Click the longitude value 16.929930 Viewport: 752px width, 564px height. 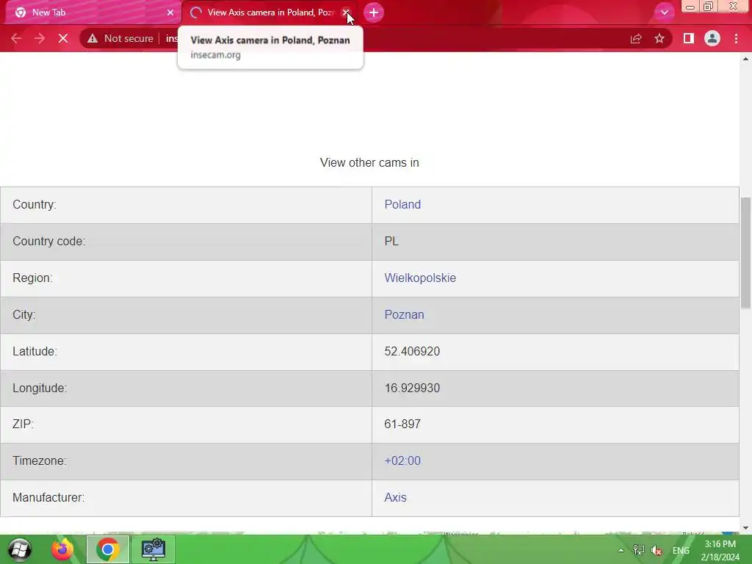click(412, 388)
